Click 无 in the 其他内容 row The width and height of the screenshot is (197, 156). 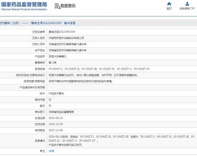(x=50, y=100)
